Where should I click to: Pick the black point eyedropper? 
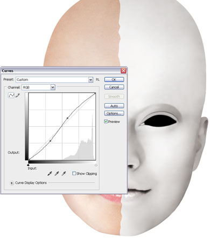point(50,174)
